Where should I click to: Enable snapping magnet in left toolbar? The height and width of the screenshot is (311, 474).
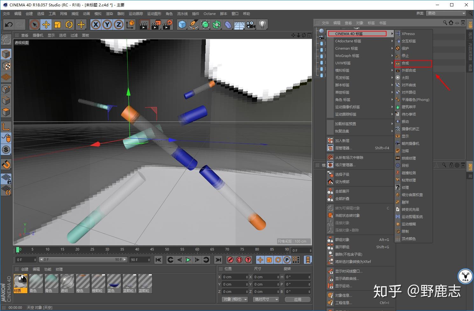pos(6,165)
